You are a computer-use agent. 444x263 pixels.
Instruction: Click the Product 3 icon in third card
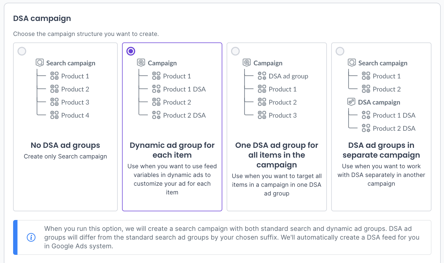click(x=262, y=115)
